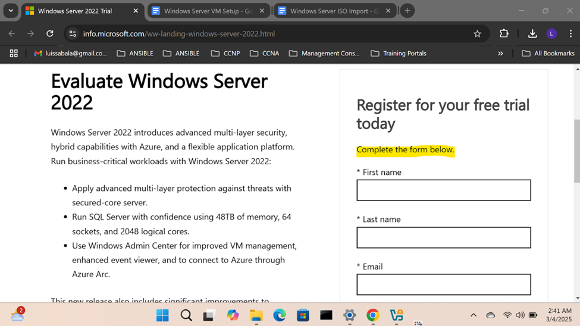Go forward to the next page
Viewport: 580px width, 326px height.
point(31,34)
